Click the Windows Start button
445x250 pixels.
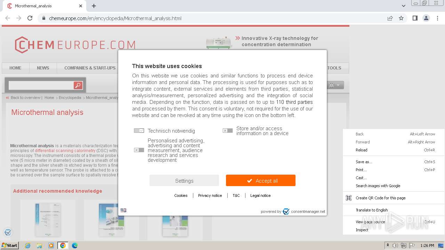9,245
